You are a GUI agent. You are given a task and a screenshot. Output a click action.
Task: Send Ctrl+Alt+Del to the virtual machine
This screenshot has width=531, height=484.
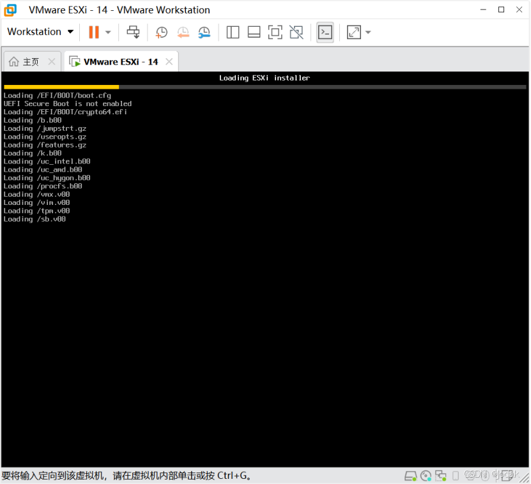pos(133,32)
